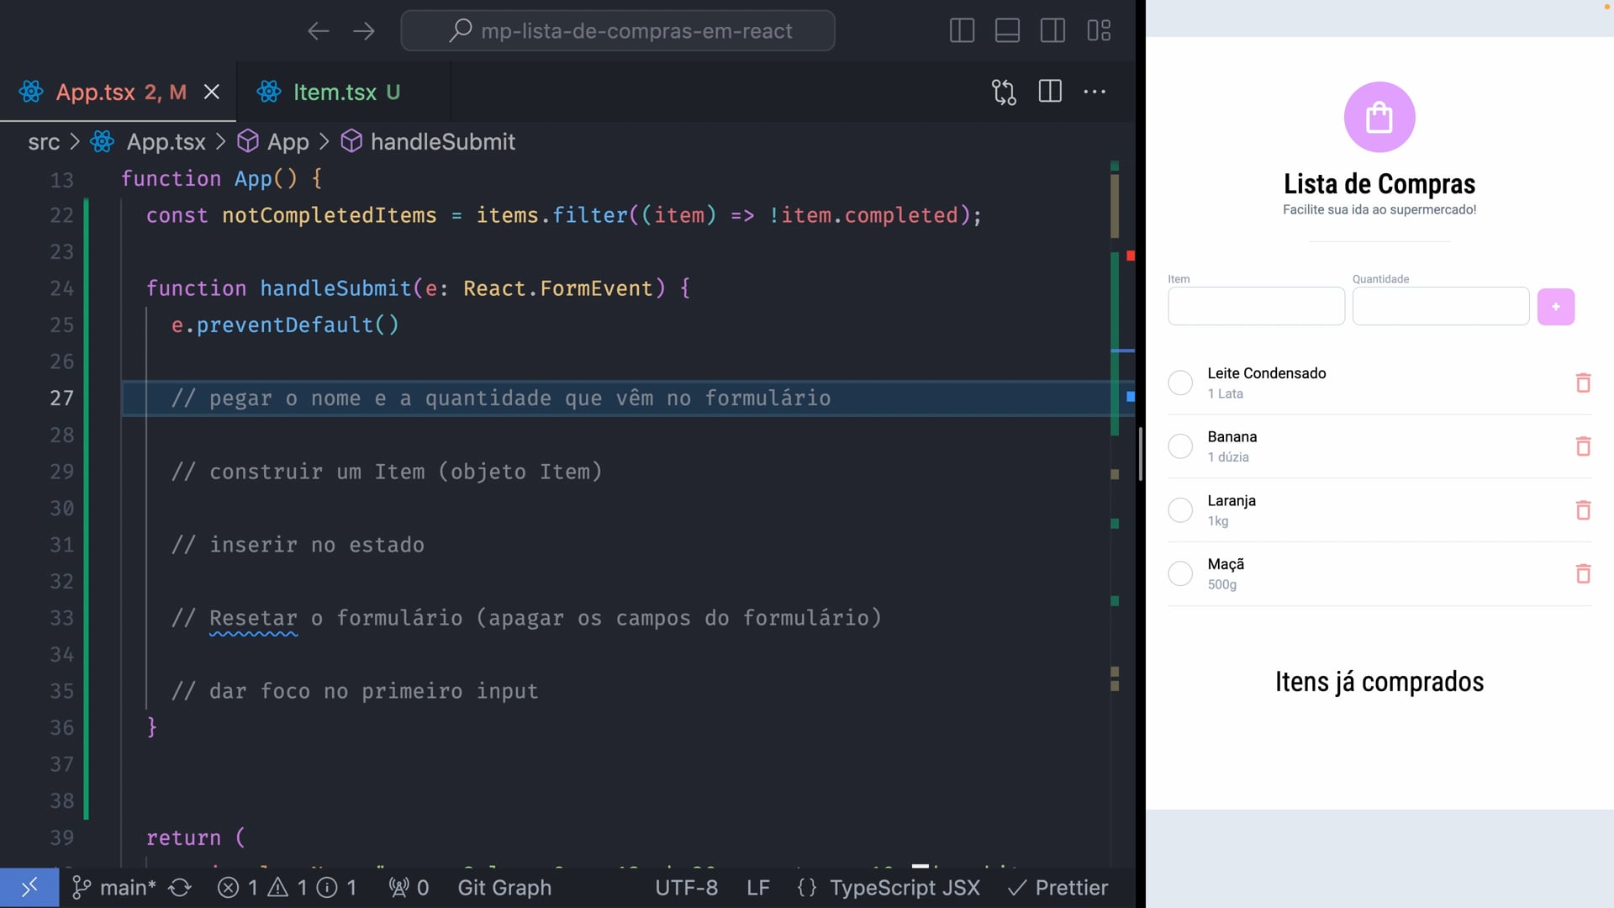Screen dimensions: 1614x908
Task: Click the open changes compare icon
Action: [1004, 92]
